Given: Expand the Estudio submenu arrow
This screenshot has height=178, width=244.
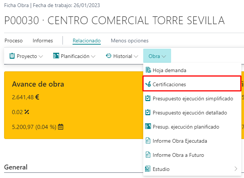Looking at the screenshot, I should coord(236,169).
